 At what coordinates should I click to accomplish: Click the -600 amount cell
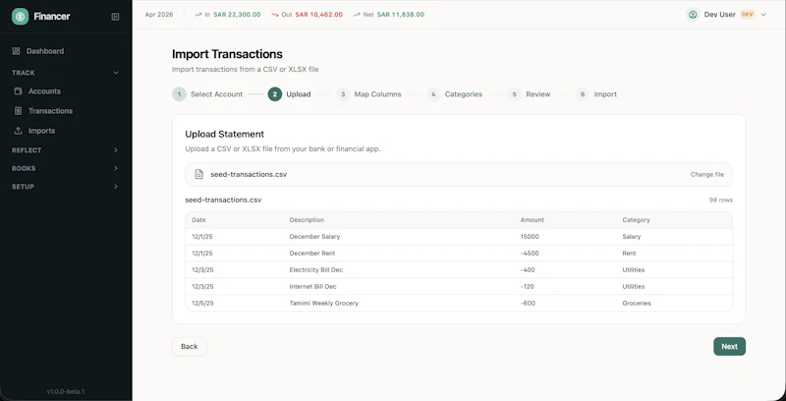(x=528, y=304)
